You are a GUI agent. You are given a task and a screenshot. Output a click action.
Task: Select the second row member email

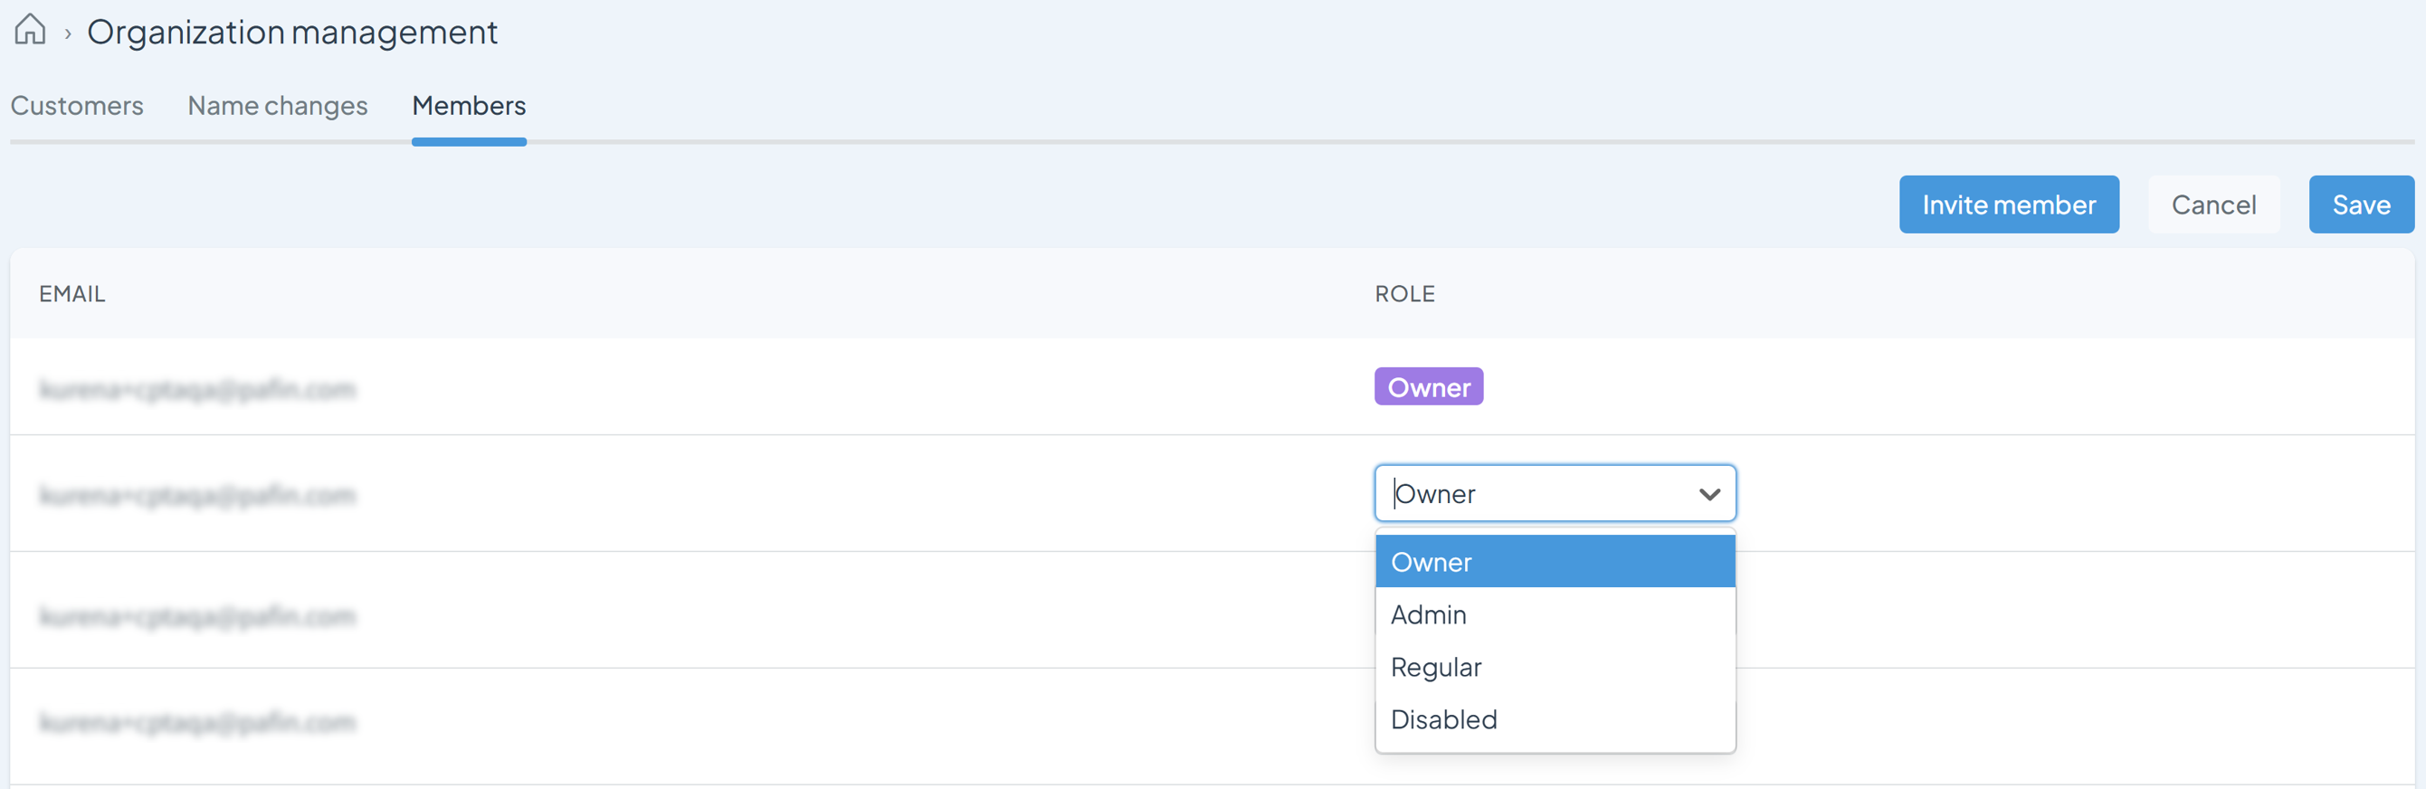pyautogui.click(x=198, y=494)
